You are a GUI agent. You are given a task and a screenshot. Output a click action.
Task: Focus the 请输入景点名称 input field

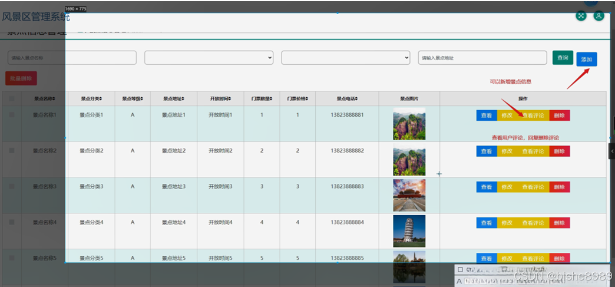coord(72,58)
